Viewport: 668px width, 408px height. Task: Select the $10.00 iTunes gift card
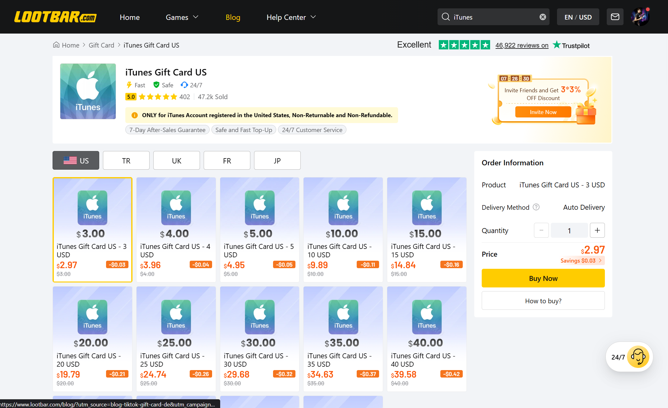click(x=343, y=230)
